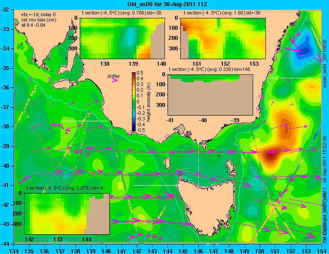
Task: Click the Tasmania landmass on the map
Action: 207,207
